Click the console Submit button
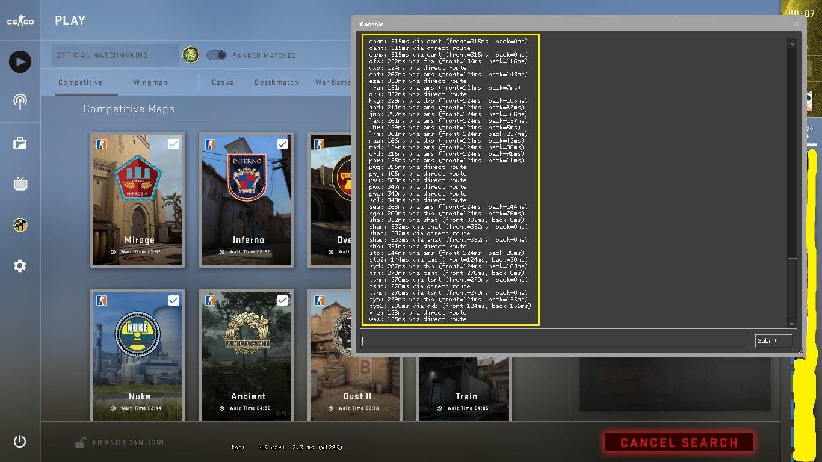Viewport: 822px width, 462px height. click(x=774, y=341)
